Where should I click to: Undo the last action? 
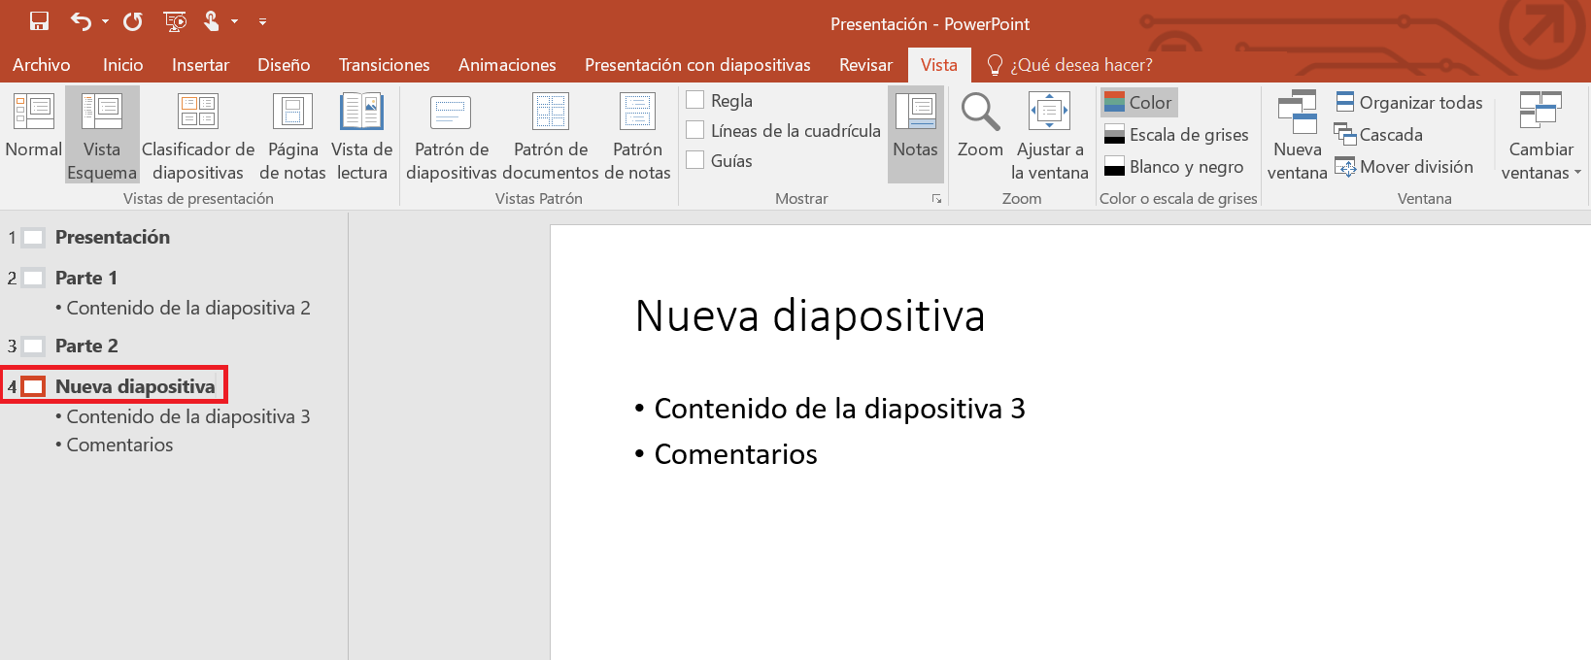82,21
